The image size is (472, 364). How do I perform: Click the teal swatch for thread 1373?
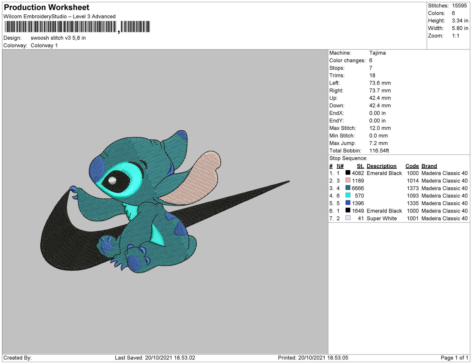348,188
